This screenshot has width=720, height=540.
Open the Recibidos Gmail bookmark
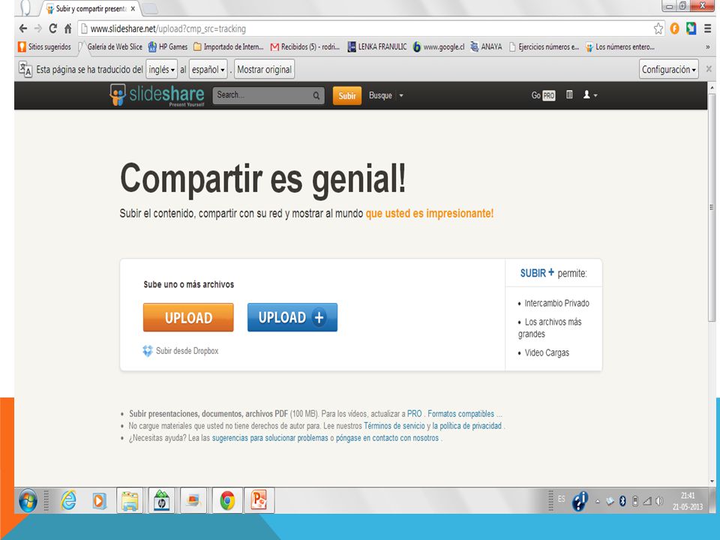(x=305, y=46)
